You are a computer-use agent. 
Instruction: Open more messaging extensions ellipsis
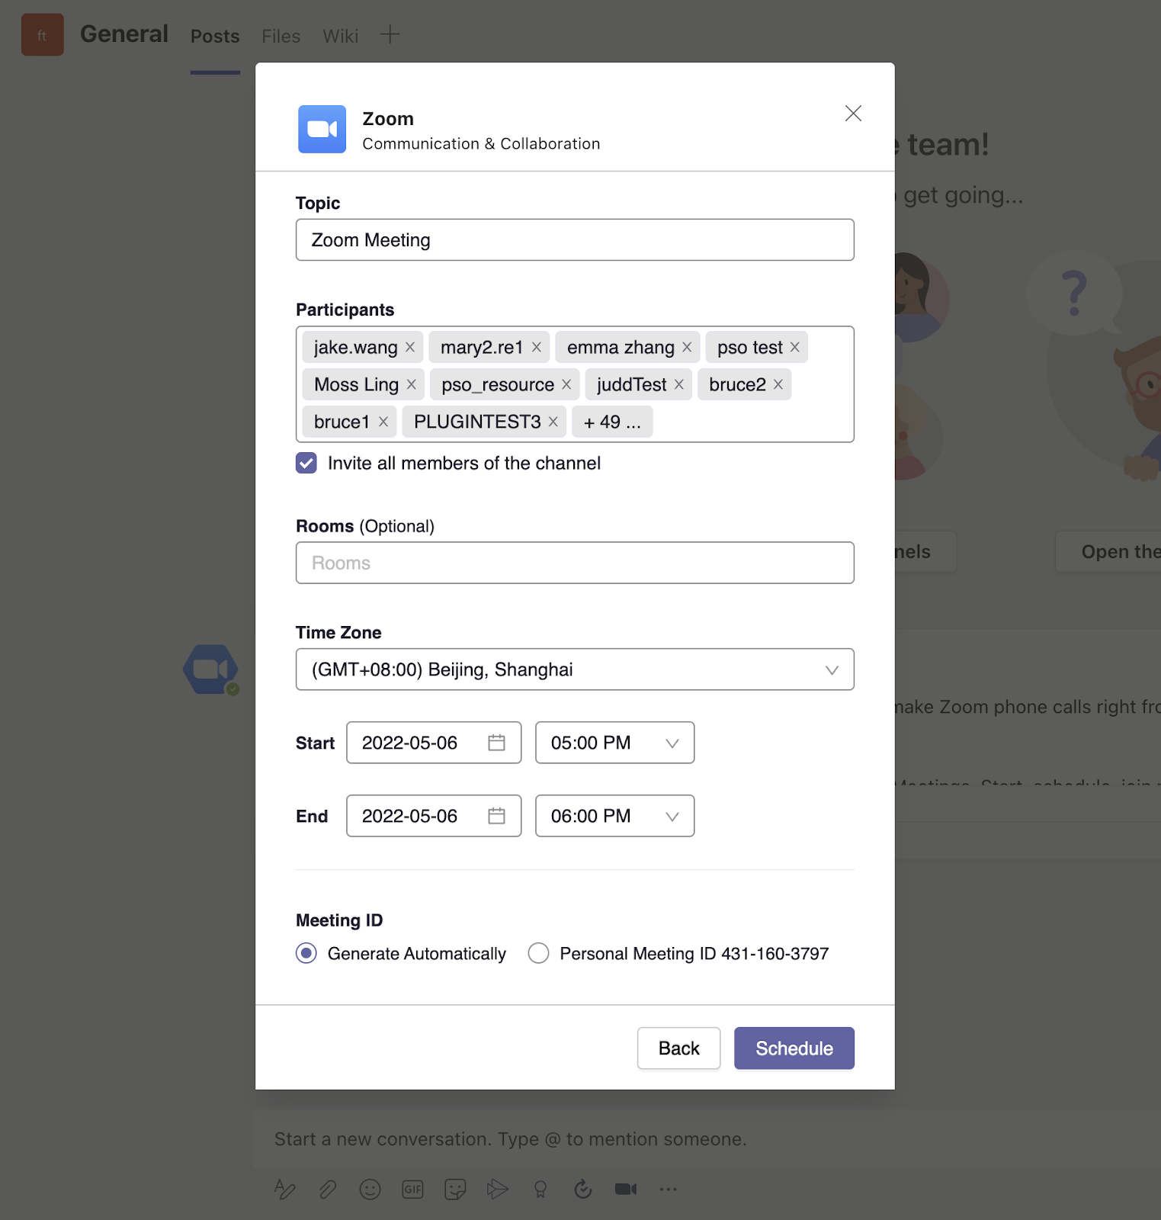[669, 1189]
